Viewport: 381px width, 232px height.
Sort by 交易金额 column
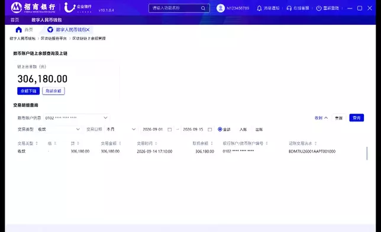tap(120, 143)
